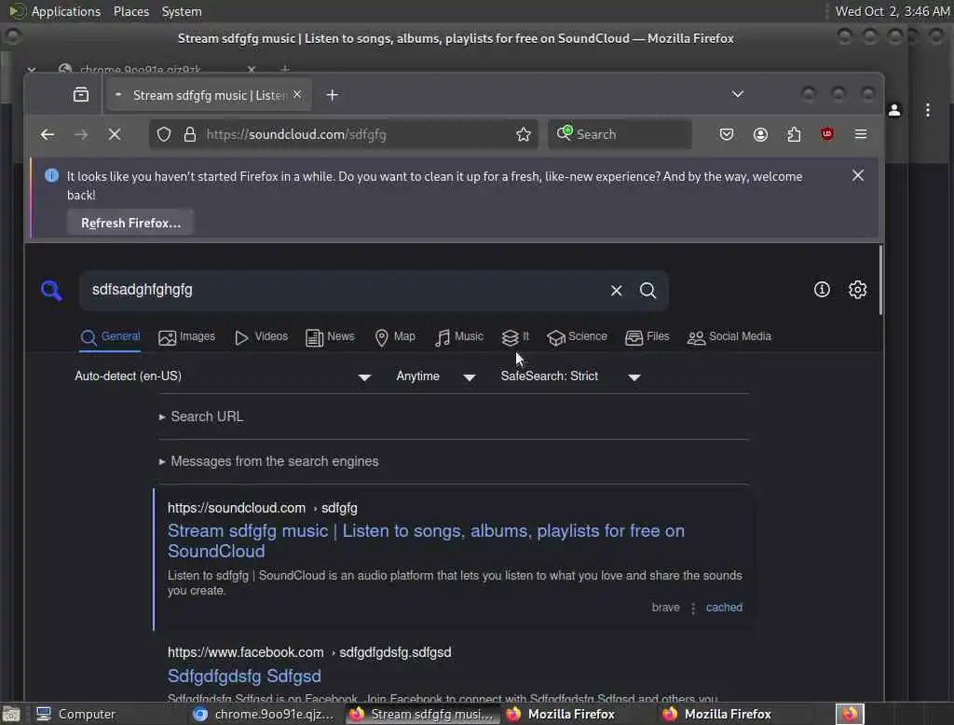Stop loading the page with X button
Image resolution: width=954 pixels, height=725 pixels.
click(x=115, y=134)
